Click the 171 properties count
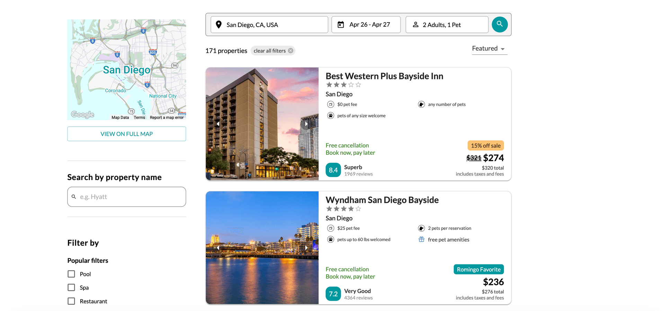 point(226,51)
